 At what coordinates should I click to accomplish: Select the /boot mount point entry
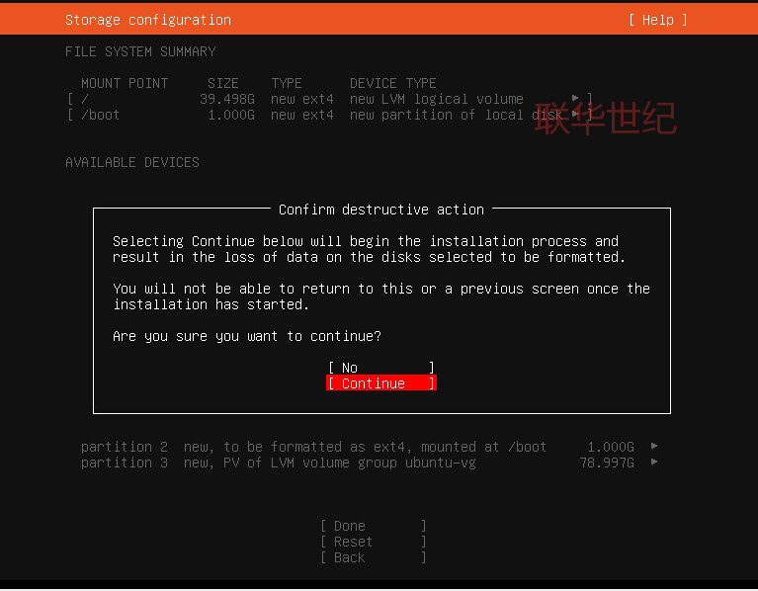[x=330, y=115]
